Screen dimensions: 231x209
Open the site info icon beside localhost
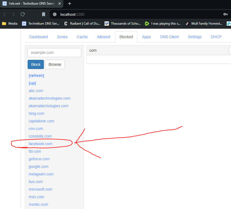pos(55,14)
